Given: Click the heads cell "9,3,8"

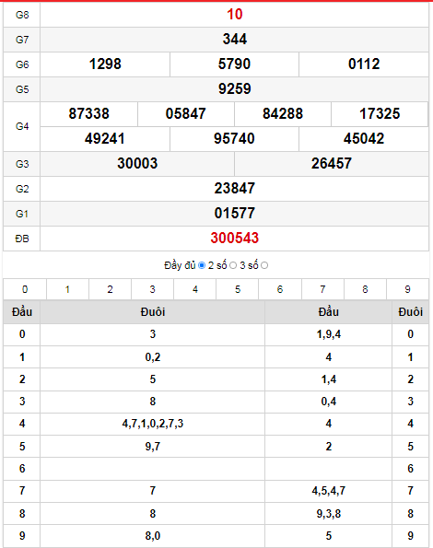Looking at the screenshot, I should click(329, 514).
